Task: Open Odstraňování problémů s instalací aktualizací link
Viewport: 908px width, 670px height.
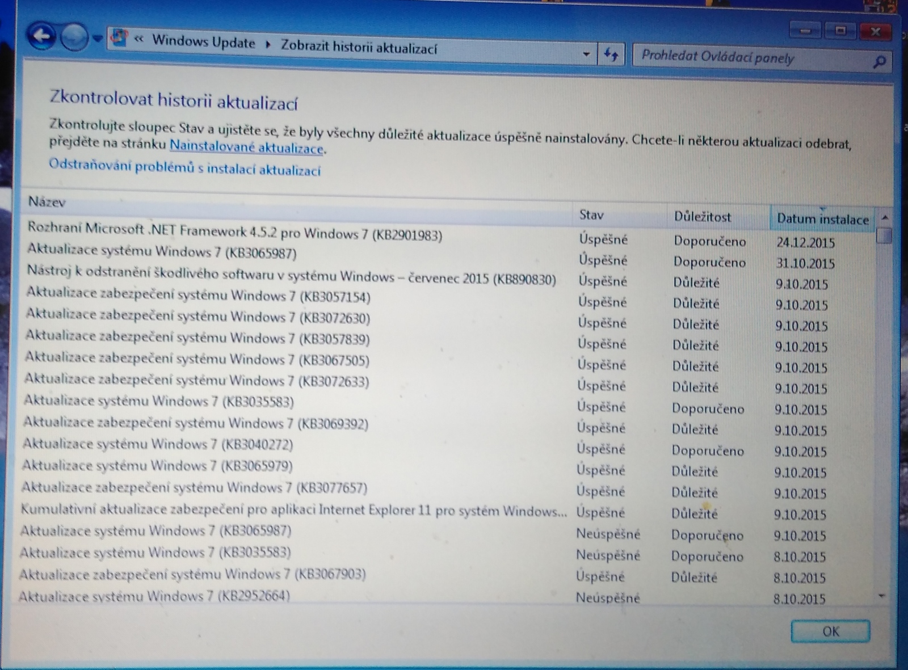Action: 184,167
